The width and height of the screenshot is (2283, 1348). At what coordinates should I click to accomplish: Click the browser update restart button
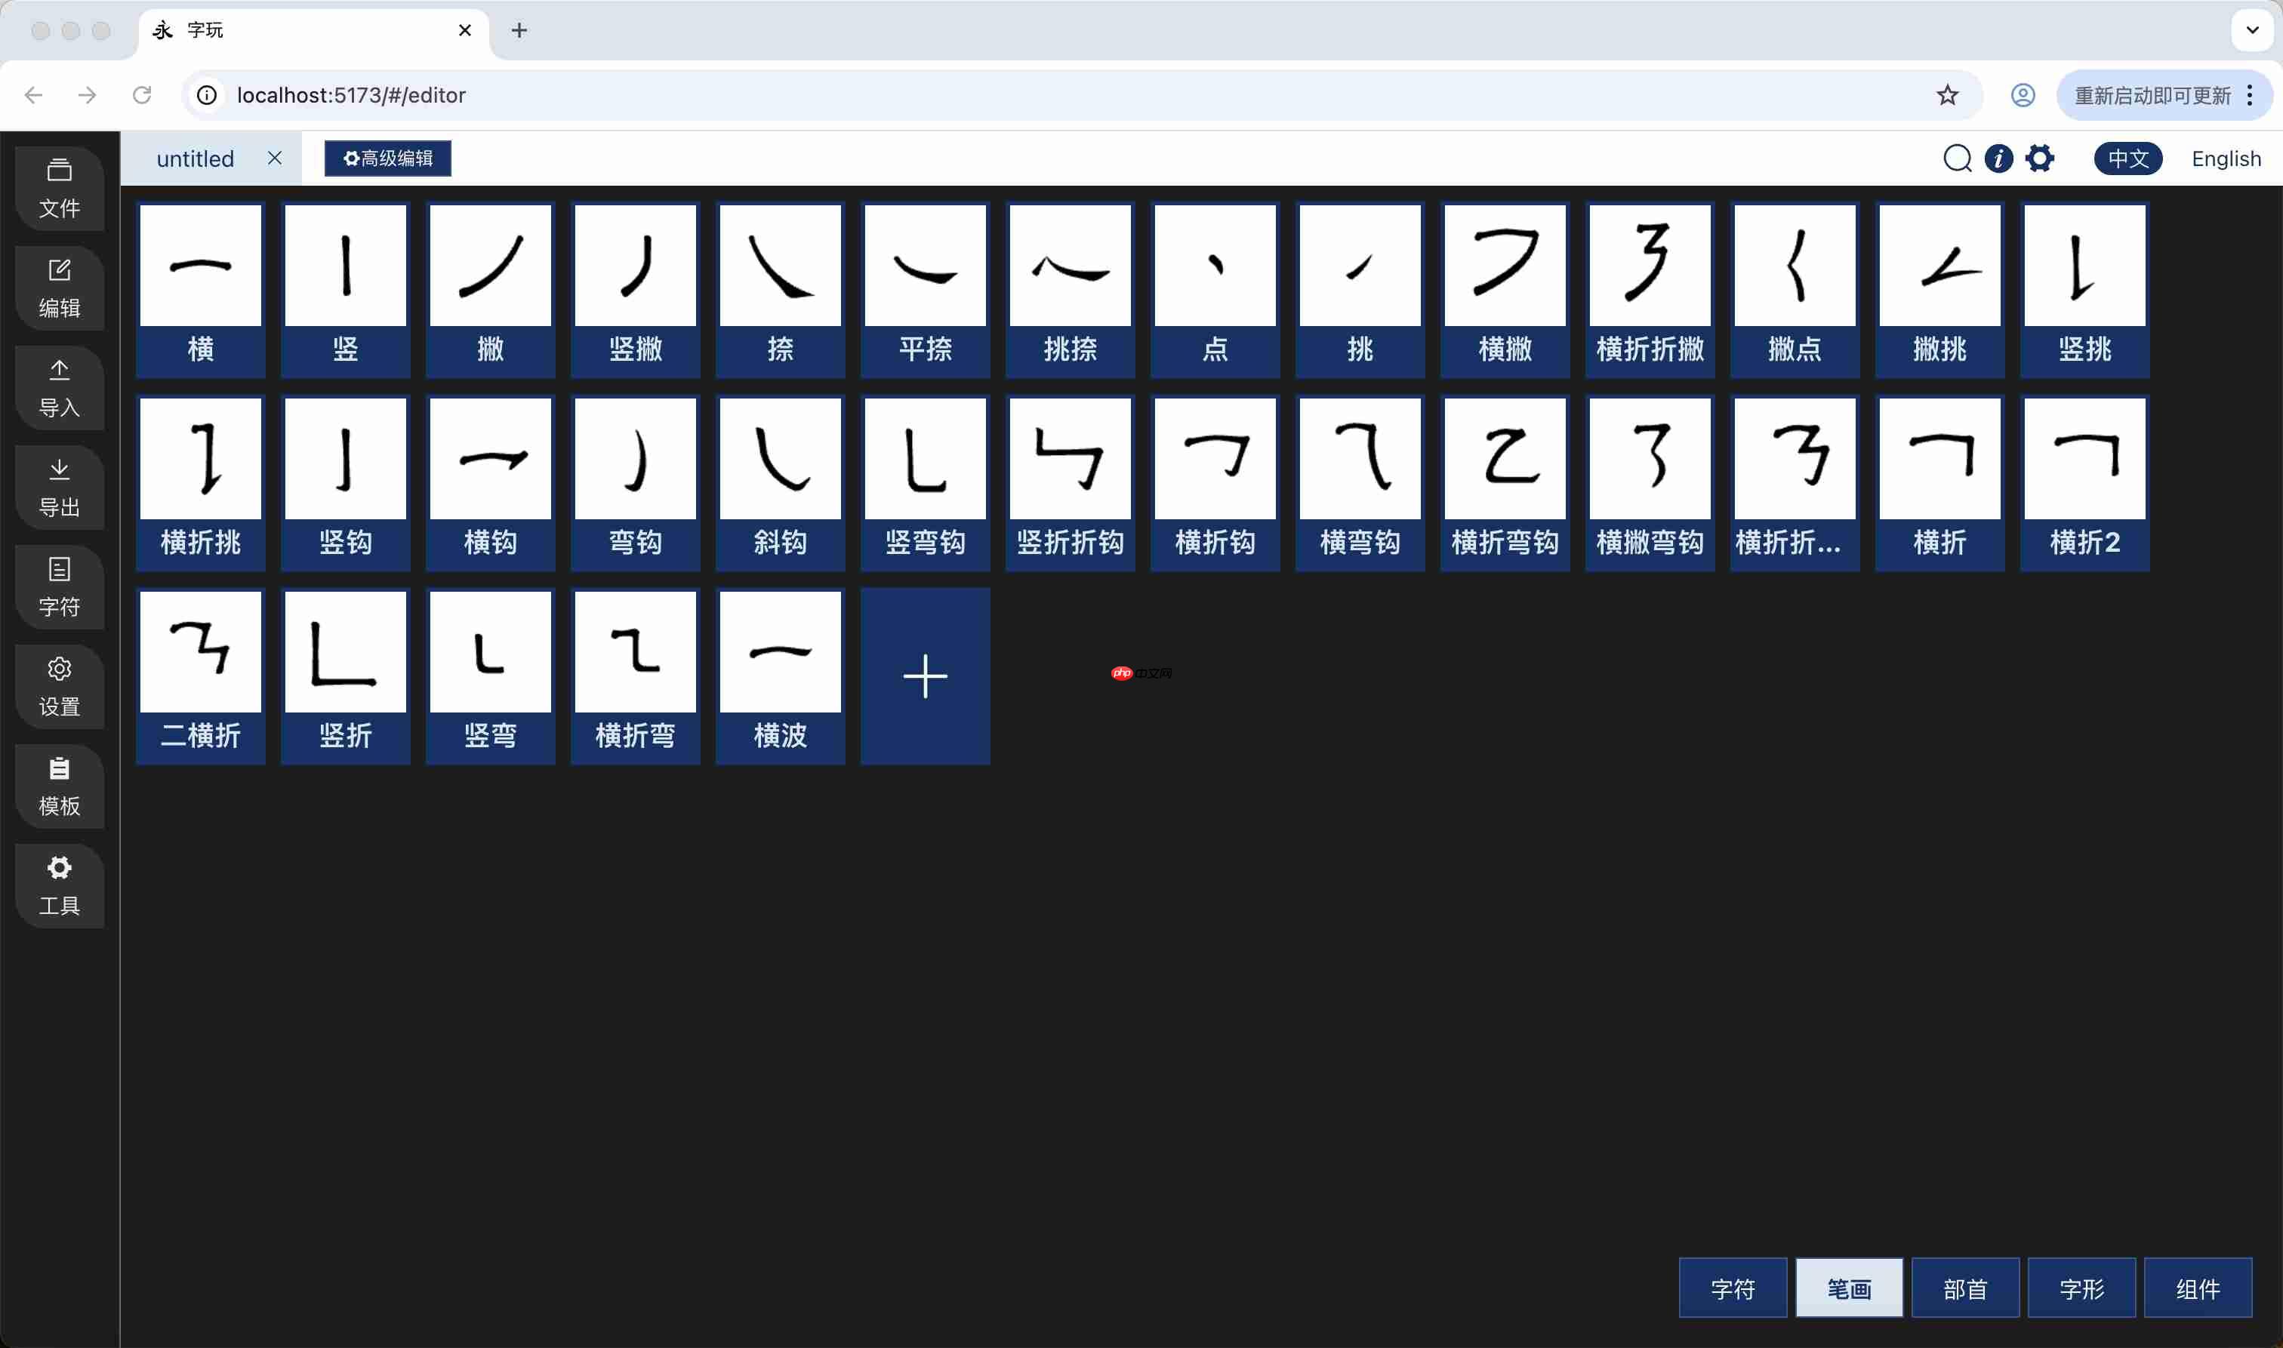(x=2152, y=94)
